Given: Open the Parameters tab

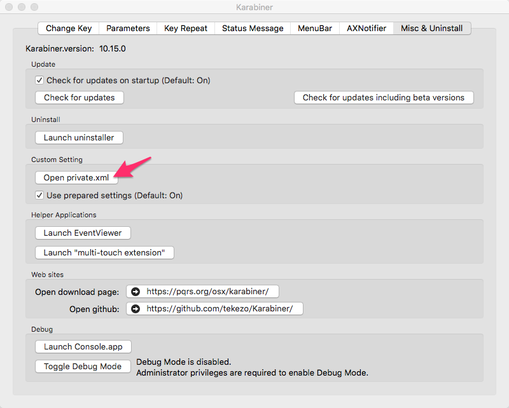Looking at the screenshot, I should [128, 28].
